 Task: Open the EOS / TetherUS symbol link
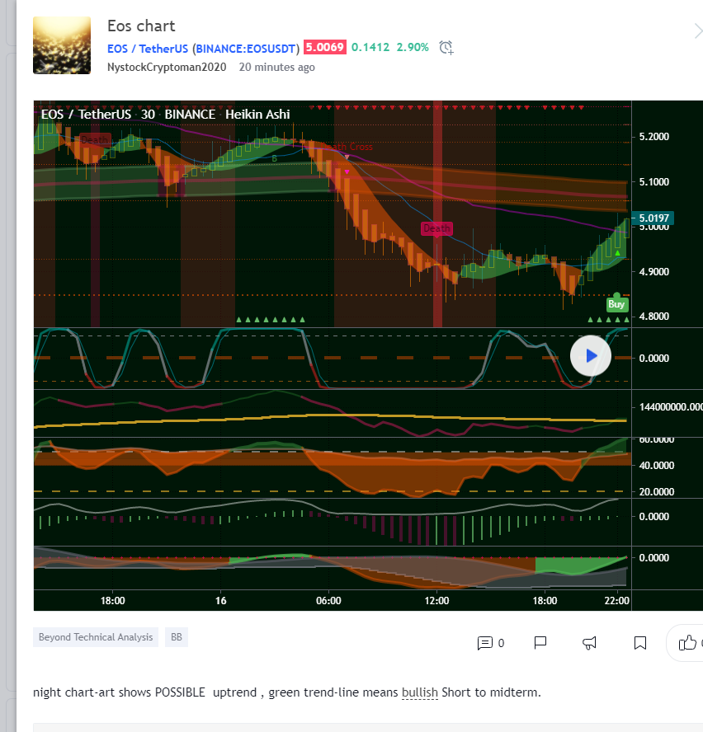pos(148,48)
